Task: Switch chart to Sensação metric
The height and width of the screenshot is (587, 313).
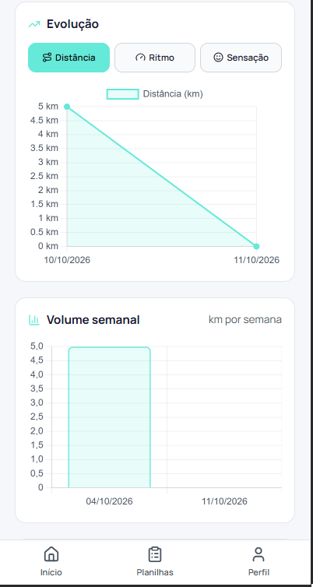Action: point(241,58)
